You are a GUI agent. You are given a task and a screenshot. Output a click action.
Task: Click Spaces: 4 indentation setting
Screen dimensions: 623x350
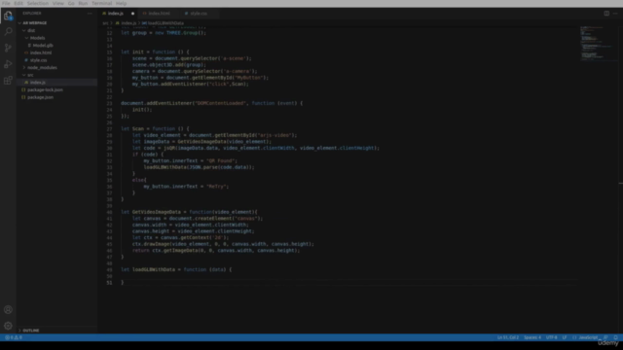(532, 337)
